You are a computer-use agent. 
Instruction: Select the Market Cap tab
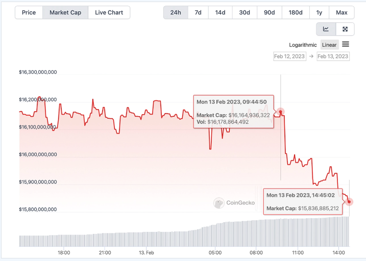tap(65, 12)
